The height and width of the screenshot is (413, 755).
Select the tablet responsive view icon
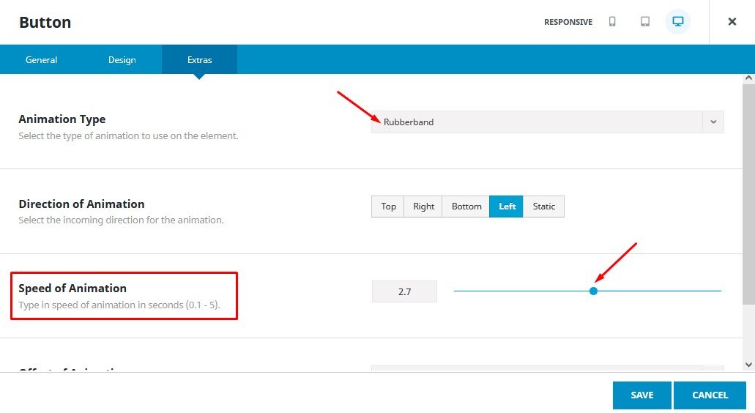[645, 22]
